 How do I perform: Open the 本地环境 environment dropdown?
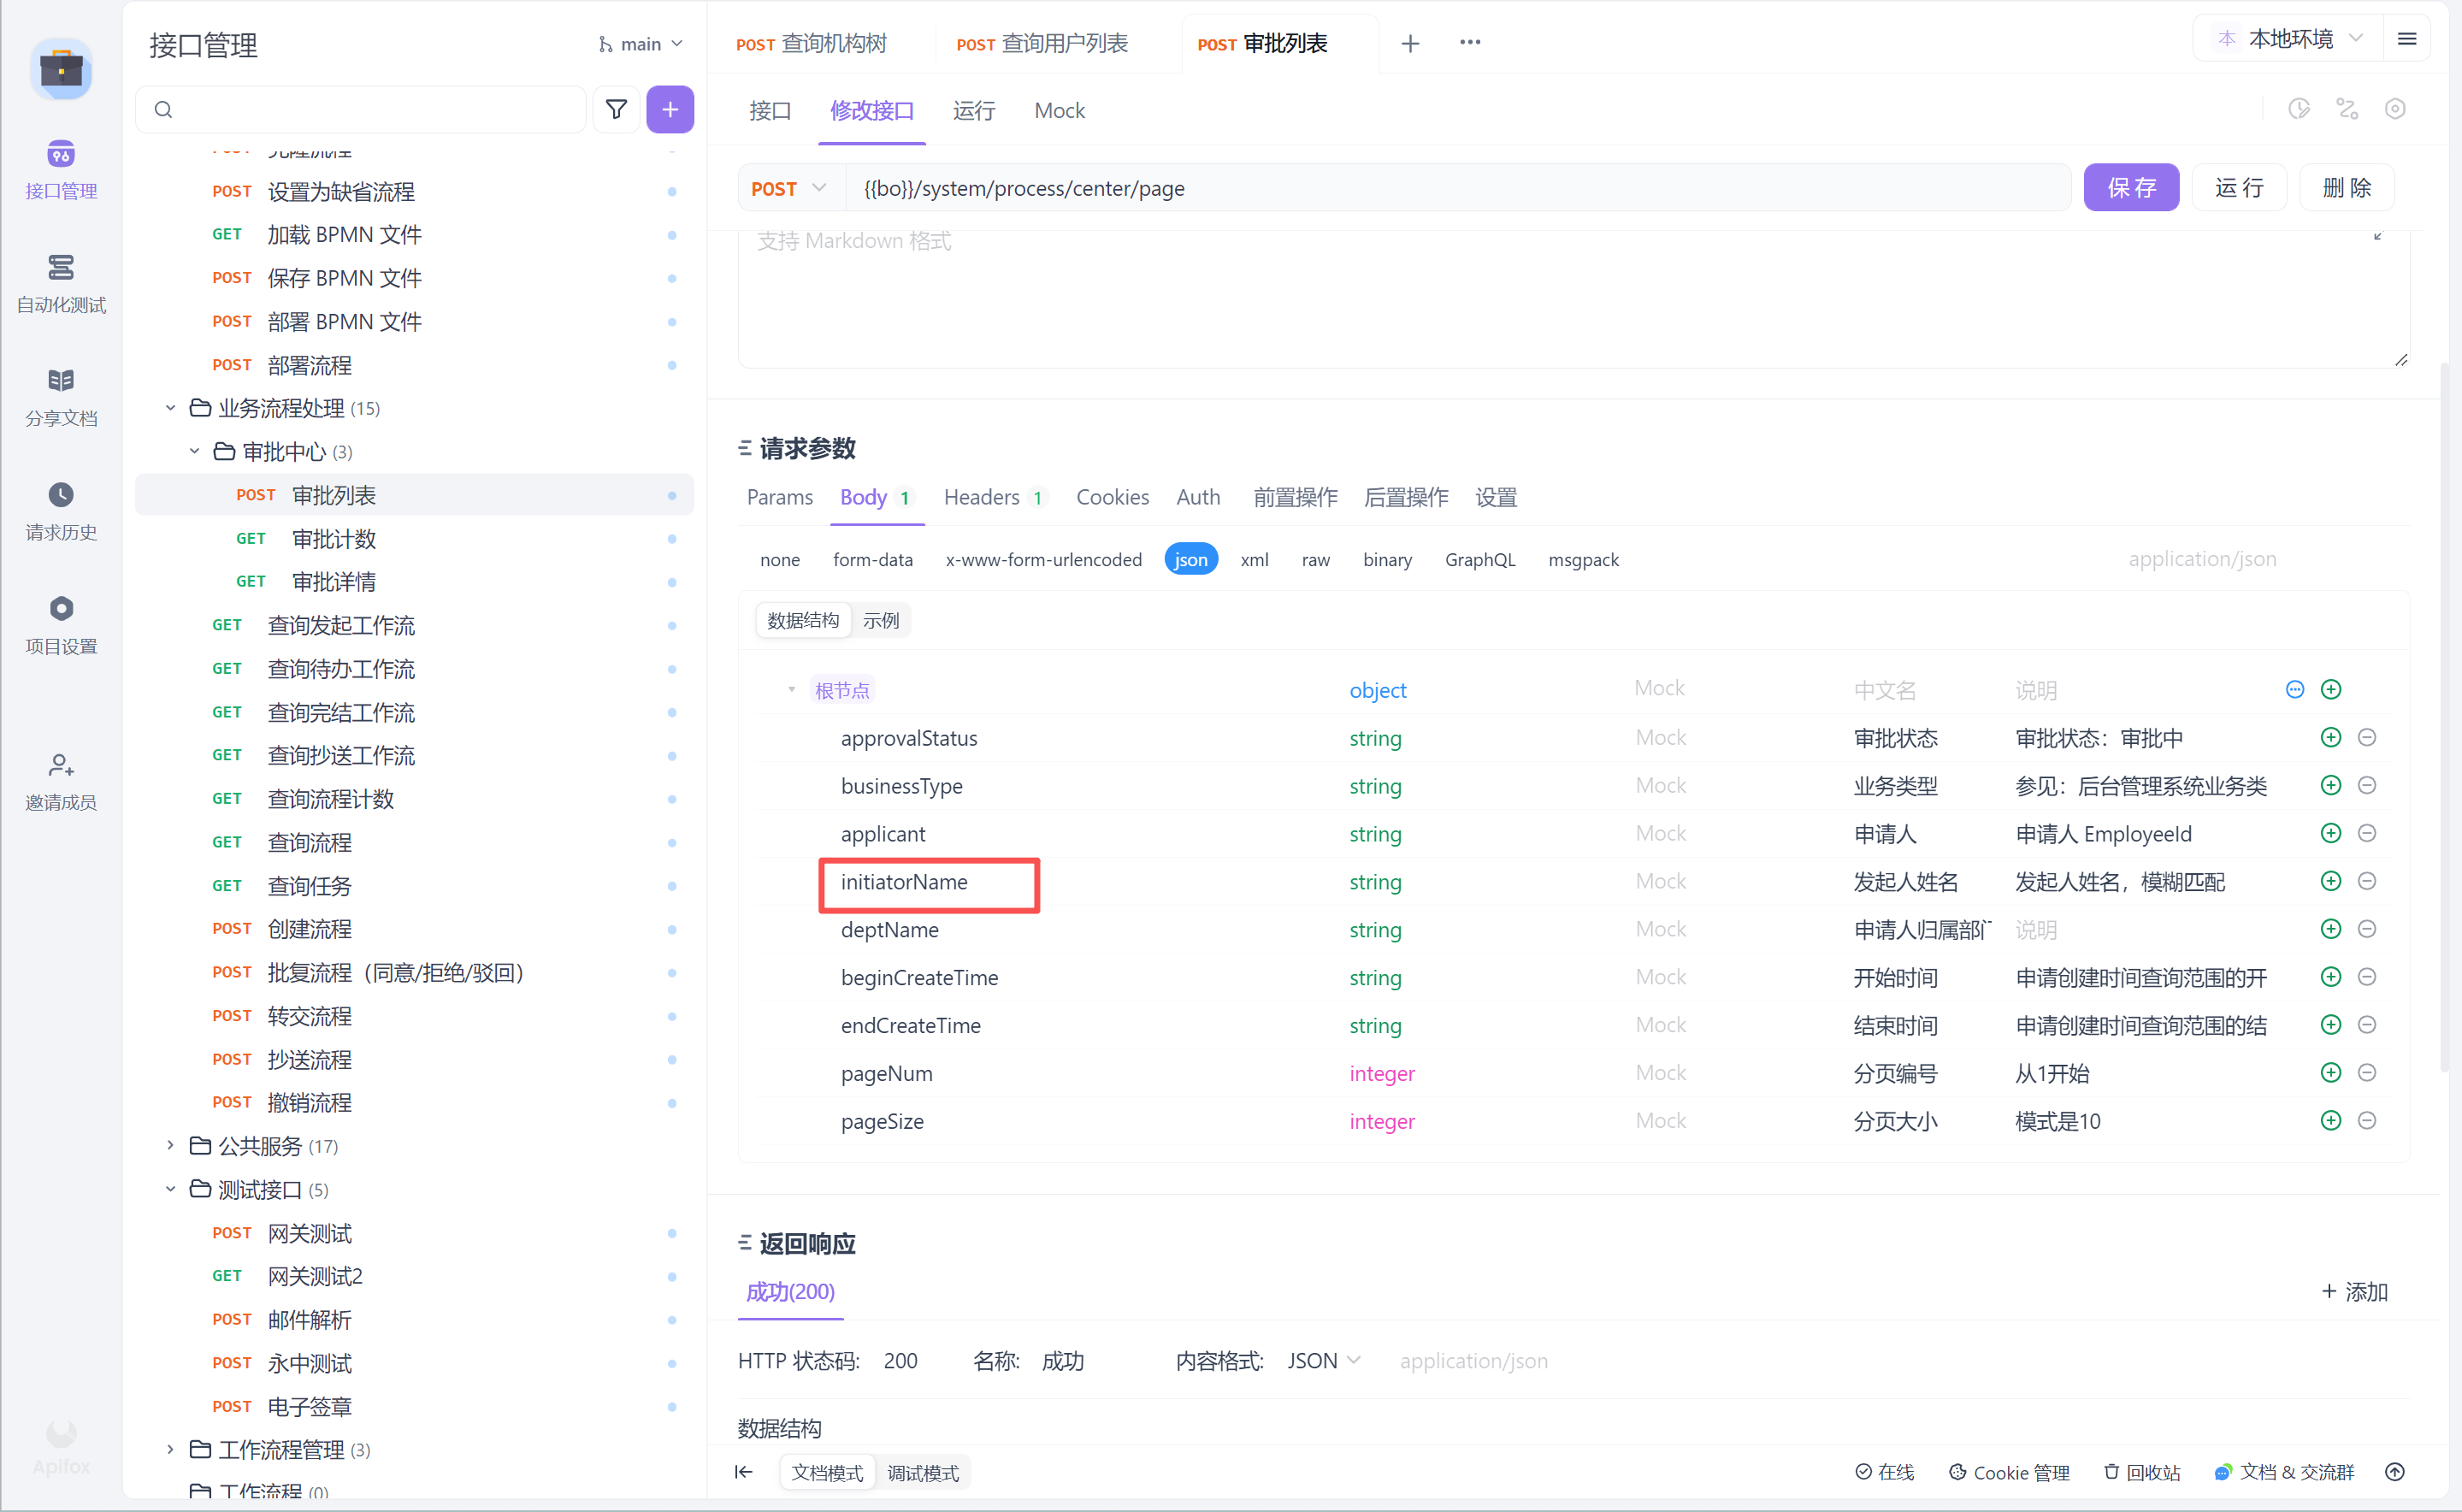click(x=2290, y=39)
